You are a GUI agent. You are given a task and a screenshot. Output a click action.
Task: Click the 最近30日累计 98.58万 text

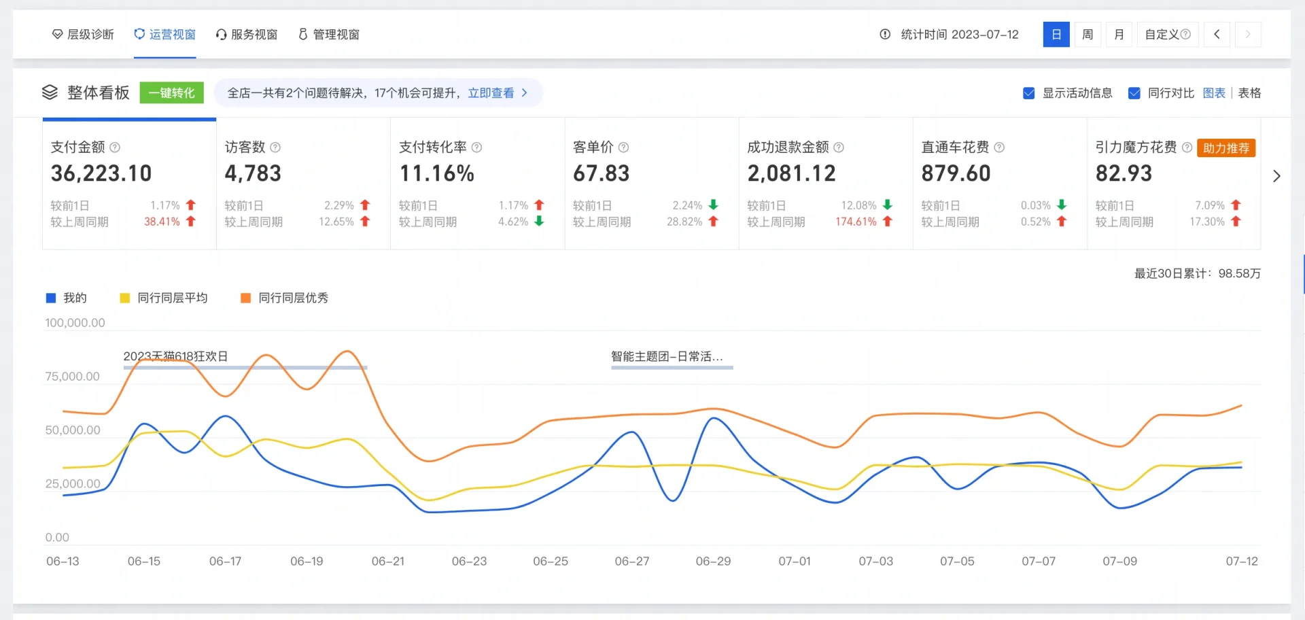(x=1198, y=273)
